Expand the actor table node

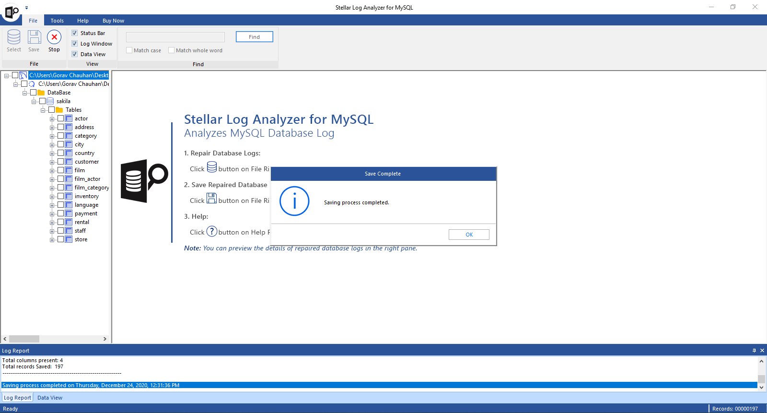[x=52, y=119]
